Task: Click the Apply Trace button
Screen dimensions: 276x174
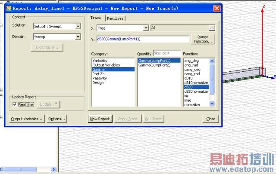Action: [x=128, y=119]
